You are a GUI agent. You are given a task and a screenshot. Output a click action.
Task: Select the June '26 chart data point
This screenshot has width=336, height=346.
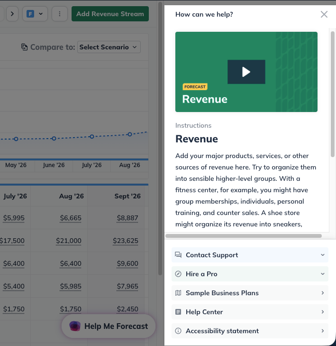(x=54, y=139)
